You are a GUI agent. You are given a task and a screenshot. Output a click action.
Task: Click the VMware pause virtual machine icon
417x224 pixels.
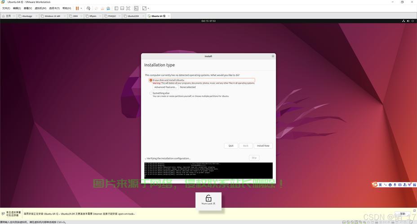click(77, 8)
